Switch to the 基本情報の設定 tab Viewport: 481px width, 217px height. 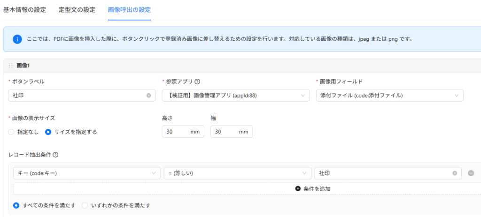[24, 10]
